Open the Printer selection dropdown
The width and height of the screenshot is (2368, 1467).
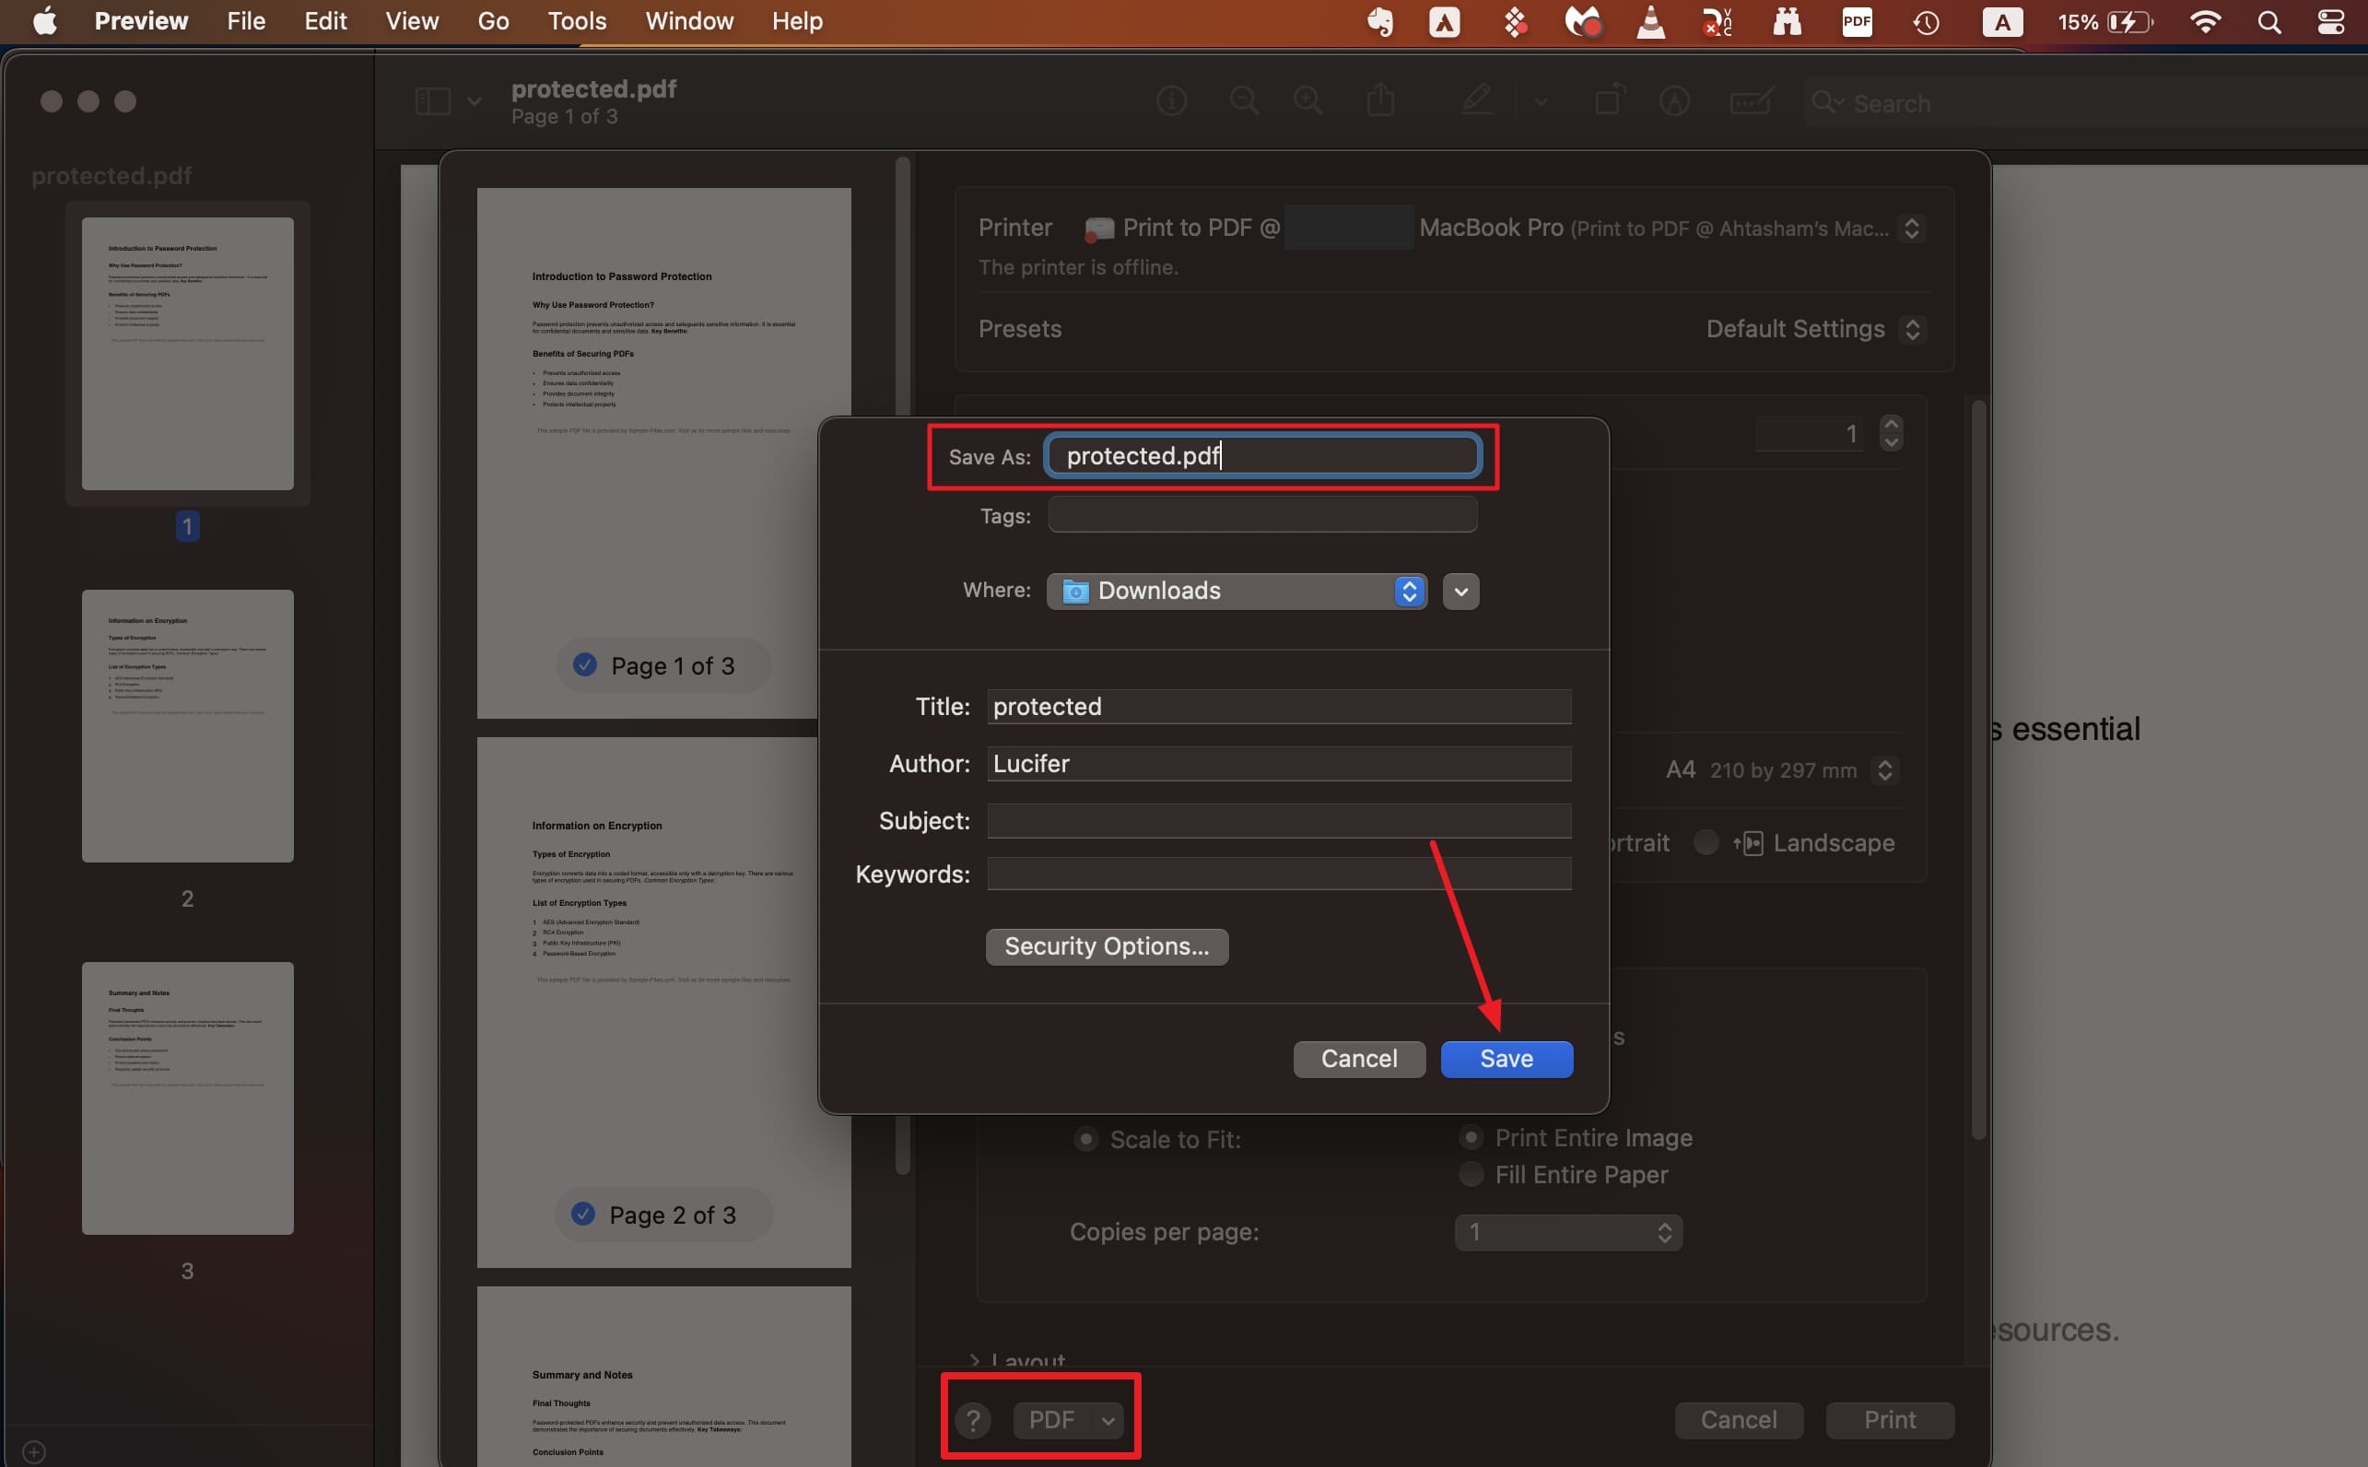click(1911, 229)
